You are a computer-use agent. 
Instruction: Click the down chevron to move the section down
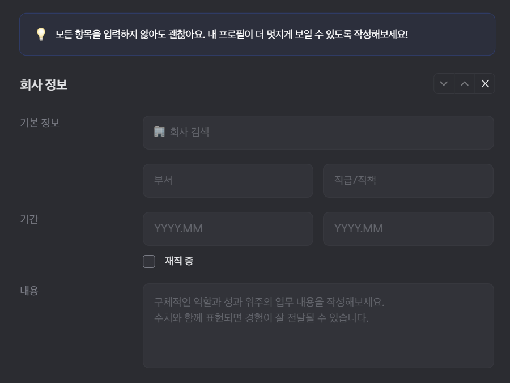point(444,83)
